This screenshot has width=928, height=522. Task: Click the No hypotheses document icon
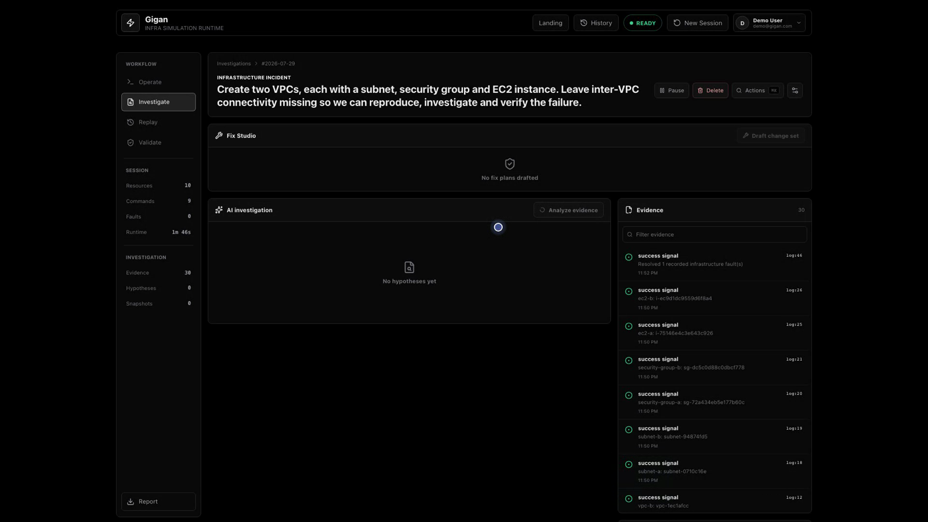(x=409, y=267)
